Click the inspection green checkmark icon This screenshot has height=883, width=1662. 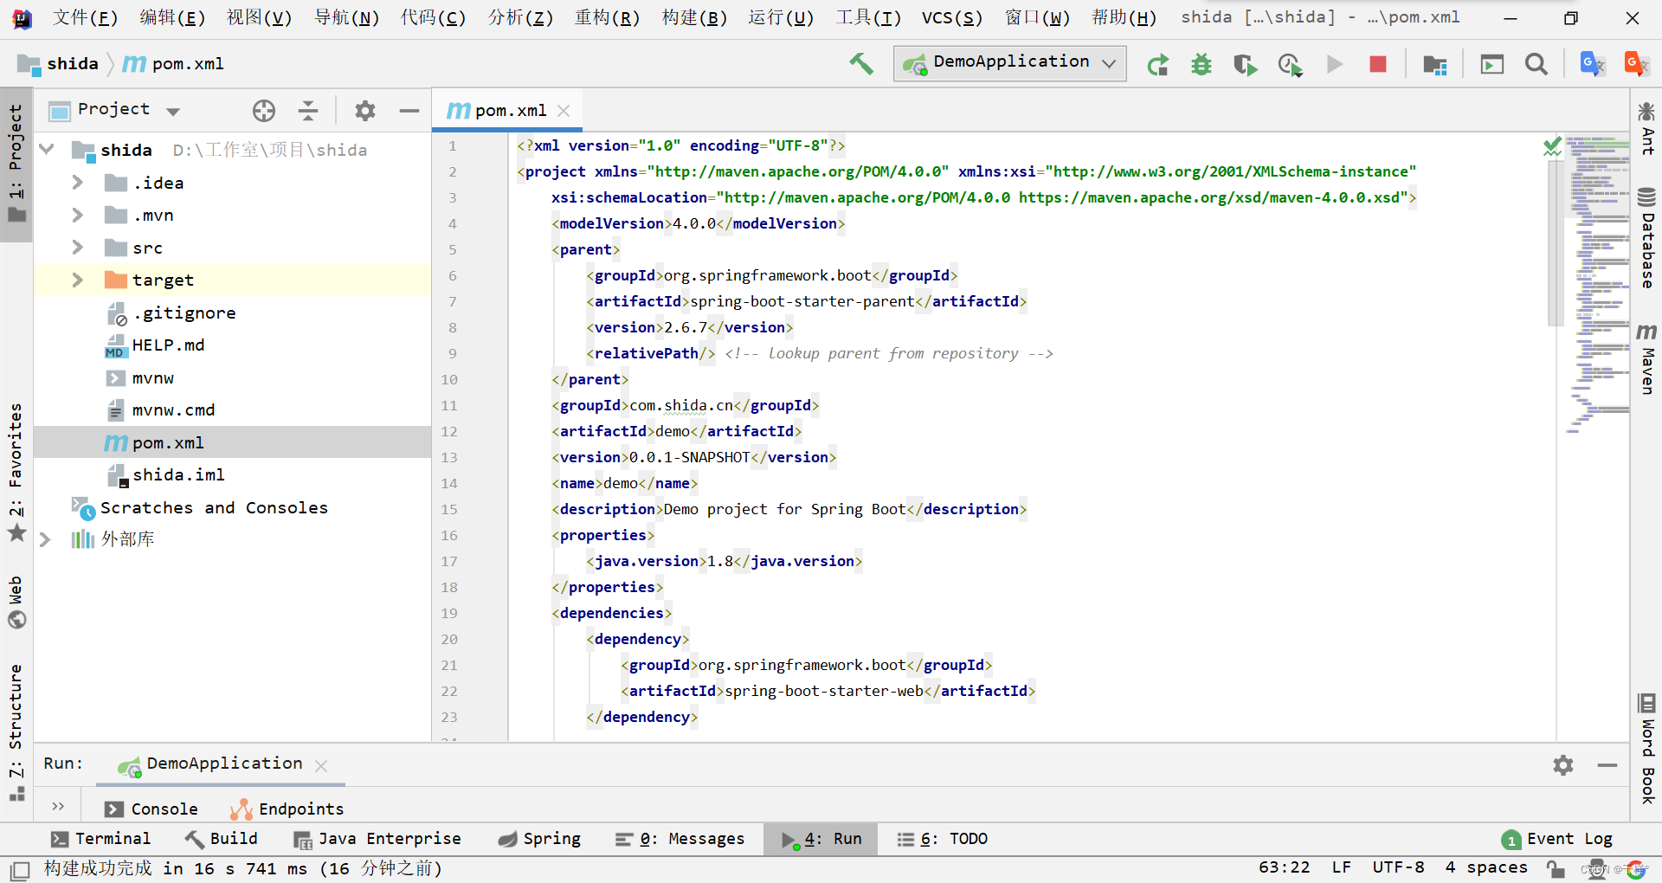click(x=1552, y=145)
